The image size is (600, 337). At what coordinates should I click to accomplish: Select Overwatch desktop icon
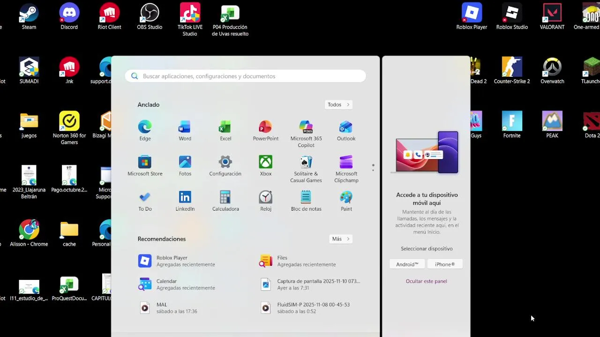point(552,71)
